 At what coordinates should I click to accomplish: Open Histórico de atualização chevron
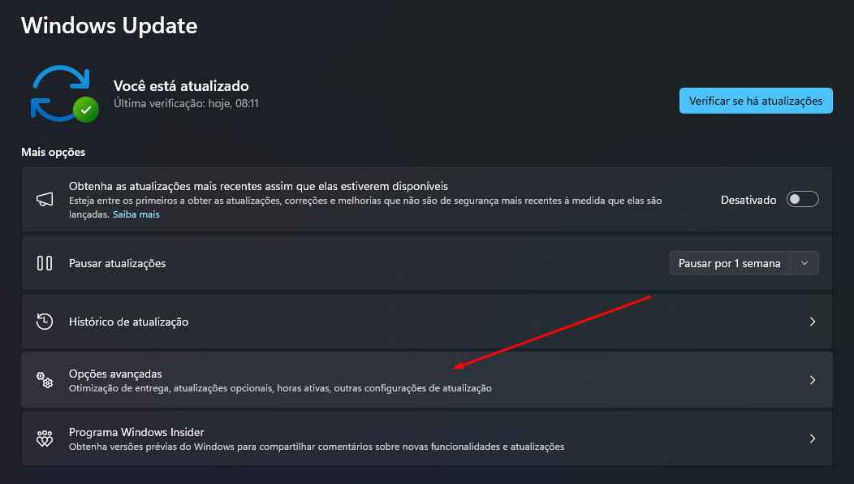(813, 322)
